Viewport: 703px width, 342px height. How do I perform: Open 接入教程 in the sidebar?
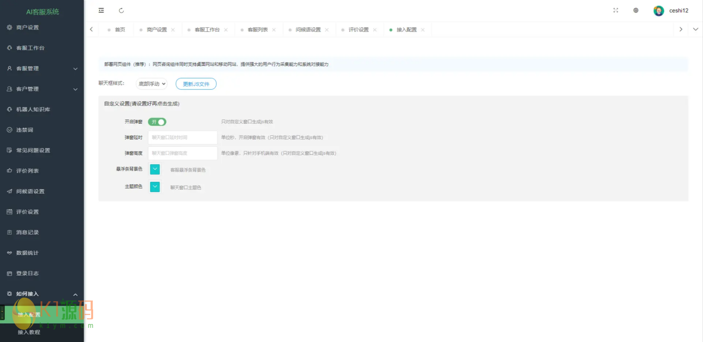[x=29, y=332]
